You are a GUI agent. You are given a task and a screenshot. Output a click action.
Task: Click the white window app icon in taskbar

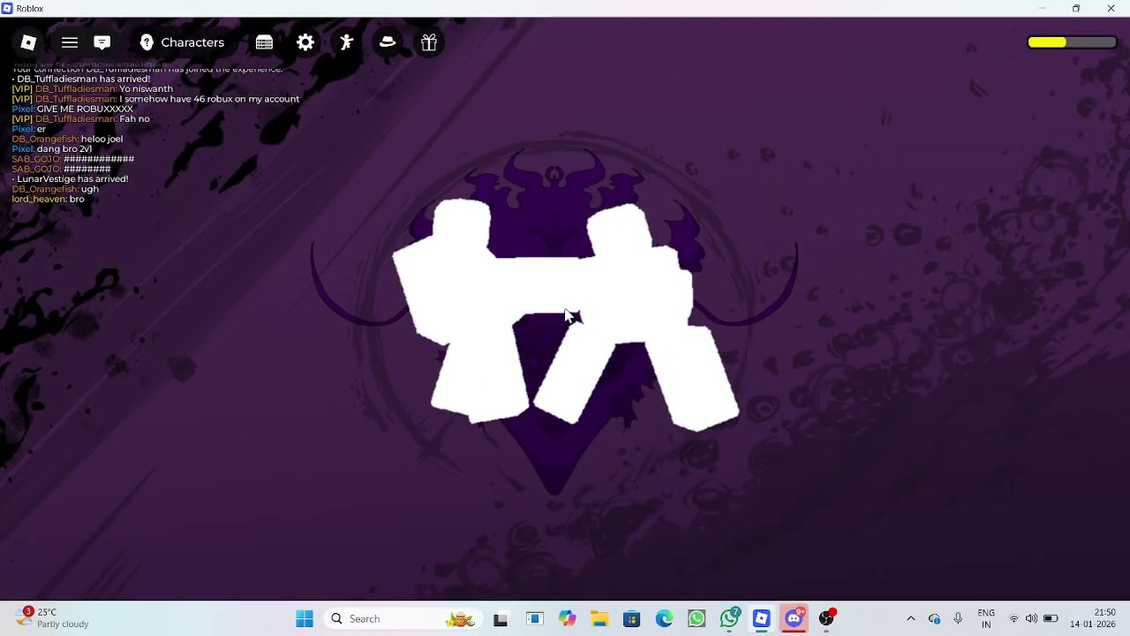[x=534, y=618]
